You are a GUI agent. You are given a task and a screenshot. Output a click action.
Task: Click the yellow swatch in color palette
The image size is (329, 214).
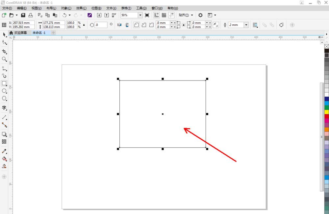coord(326,112)
